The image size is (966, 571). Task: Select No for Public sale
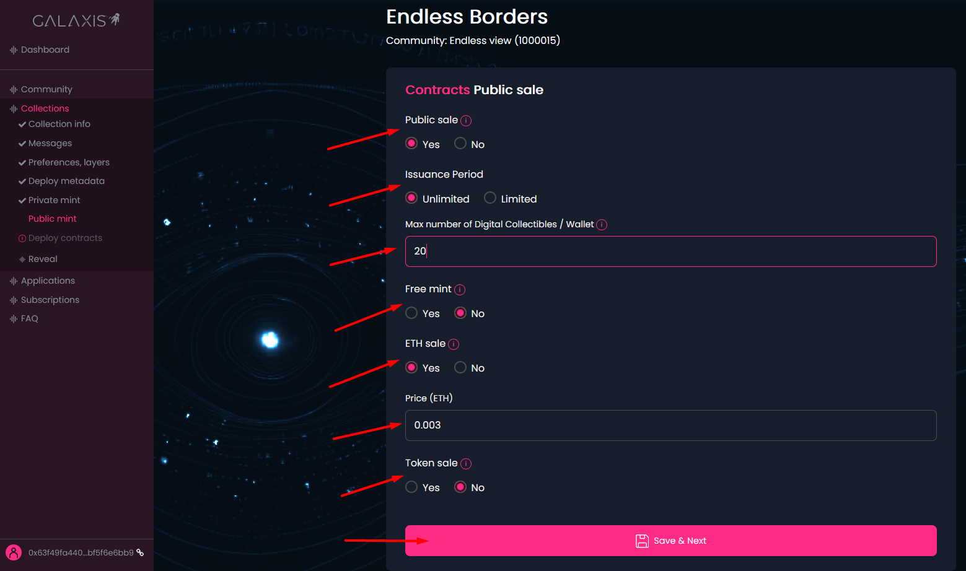[x=460, y=144]
